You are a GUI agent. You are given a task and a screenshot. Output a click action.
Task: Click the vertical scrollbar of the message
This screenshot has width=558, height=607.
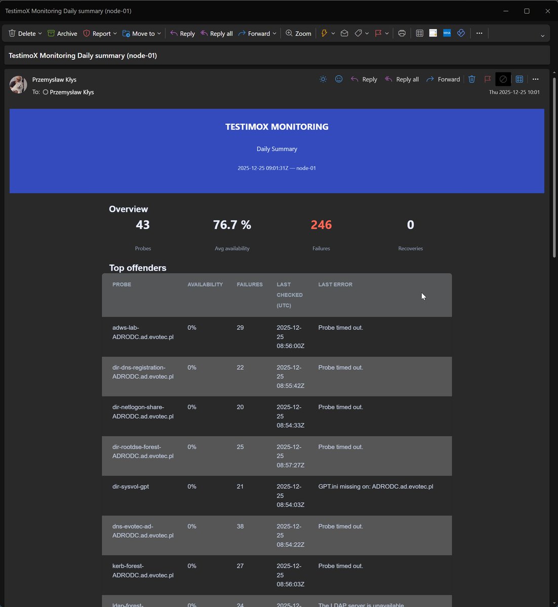554,167
